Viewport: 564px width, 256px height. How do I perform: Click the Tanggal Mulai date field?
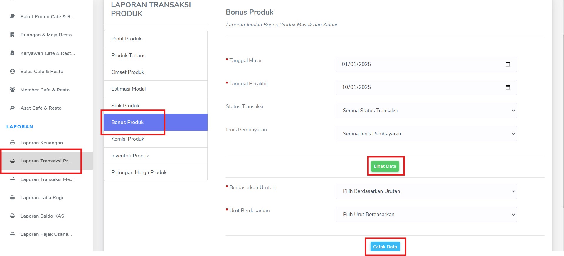[426, 64]
